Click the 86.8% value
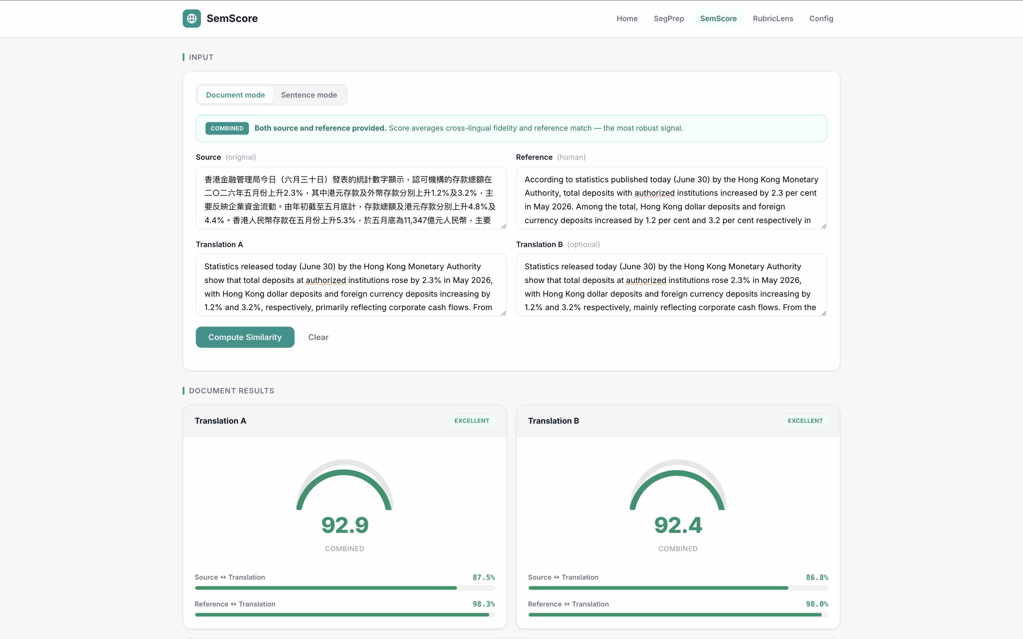 [817, 577]
